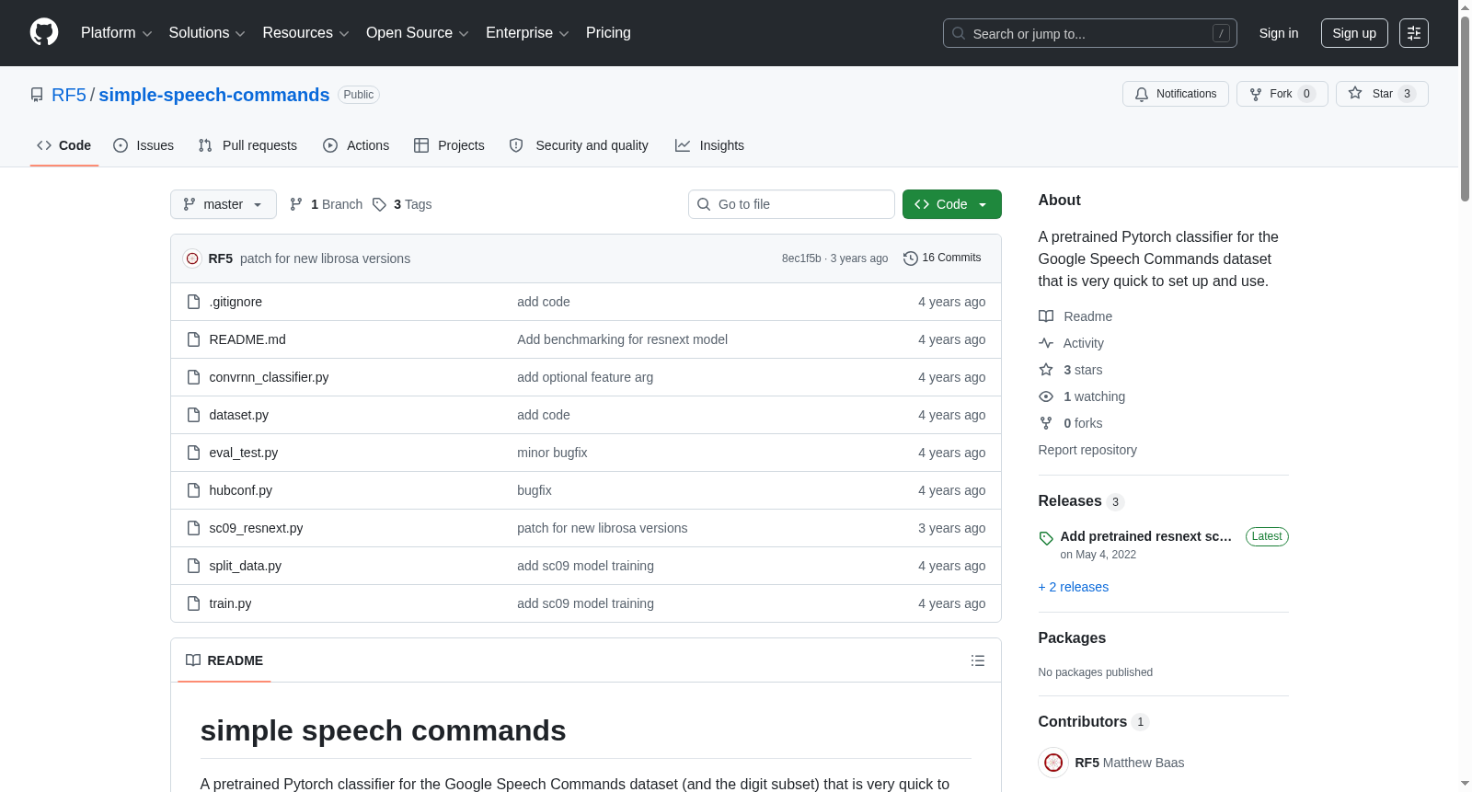Open the Add pretrained resnext release
The image size is (1472, 792).
click(1145, 536)
